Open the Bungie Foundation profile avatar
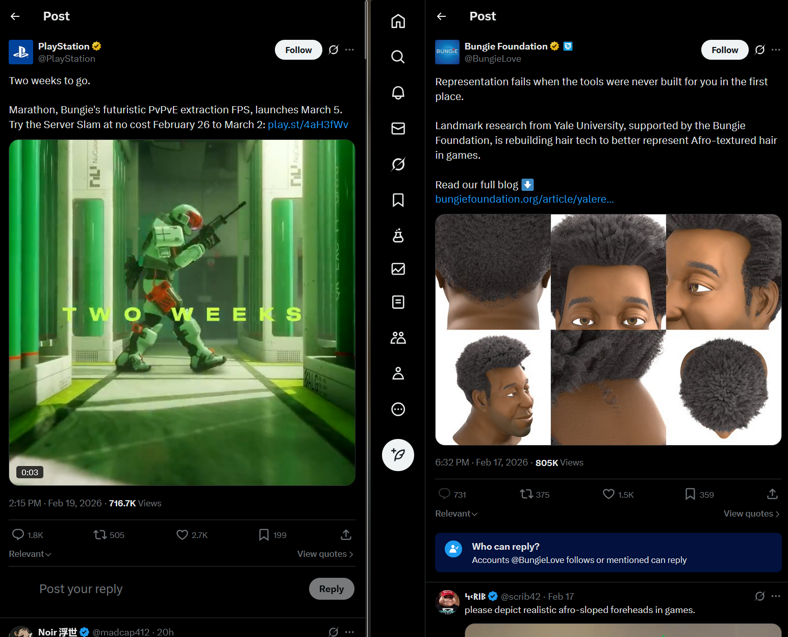The height and width of the screenshot is (637, 788). 447,52
